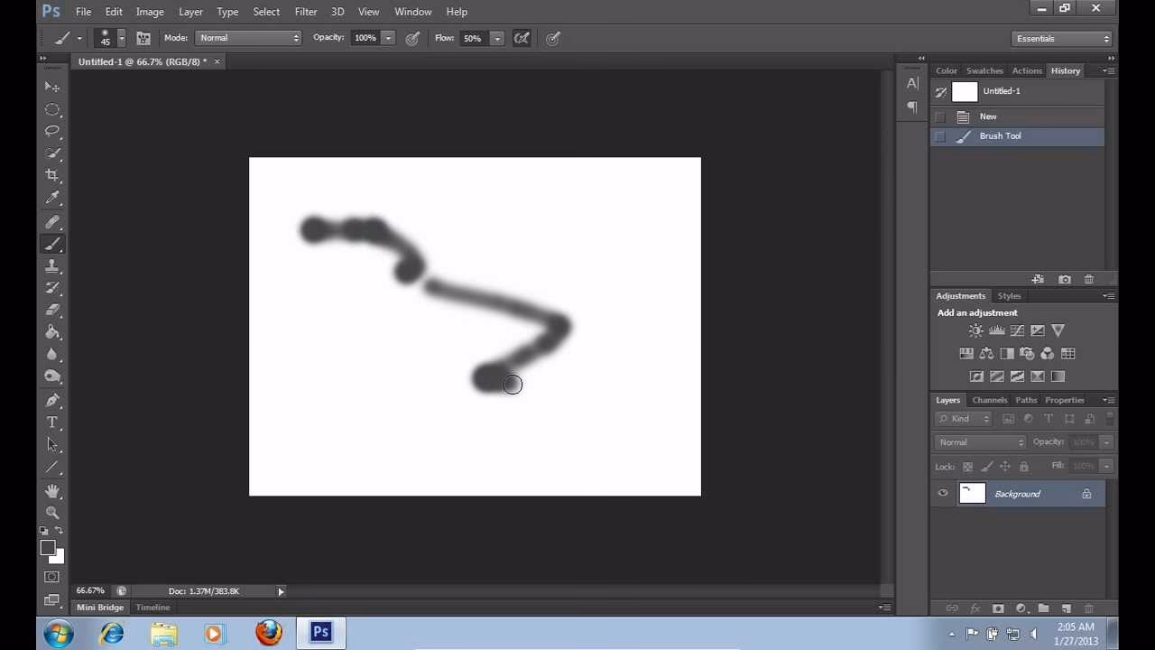Viewport: 1155px width, 650px height.
Task: Click the foreground color swatch
Action: click(48, 548)
